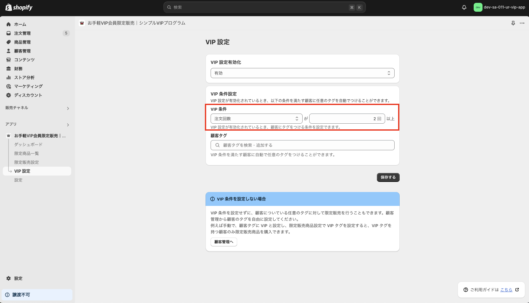
Task: Open the dev-sa-011-ur-vip-app store menu
Action: click(500, 7)
